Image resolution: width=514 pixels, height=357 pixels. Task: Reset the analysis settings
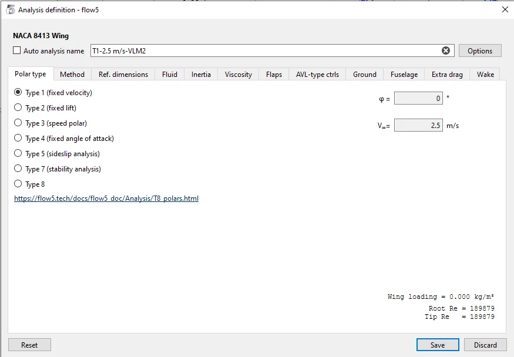(x=29, y=345)
